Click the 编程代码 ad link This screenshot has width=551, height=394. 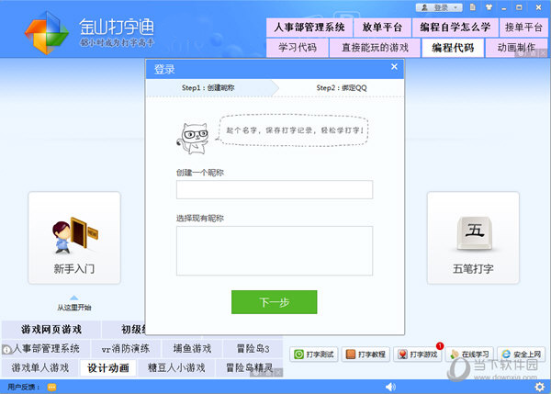pos(453,48)
